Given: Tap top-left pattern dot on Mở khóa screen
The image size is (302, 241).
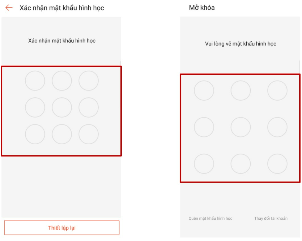Looking at the screenshot, I should coord(204,91).
